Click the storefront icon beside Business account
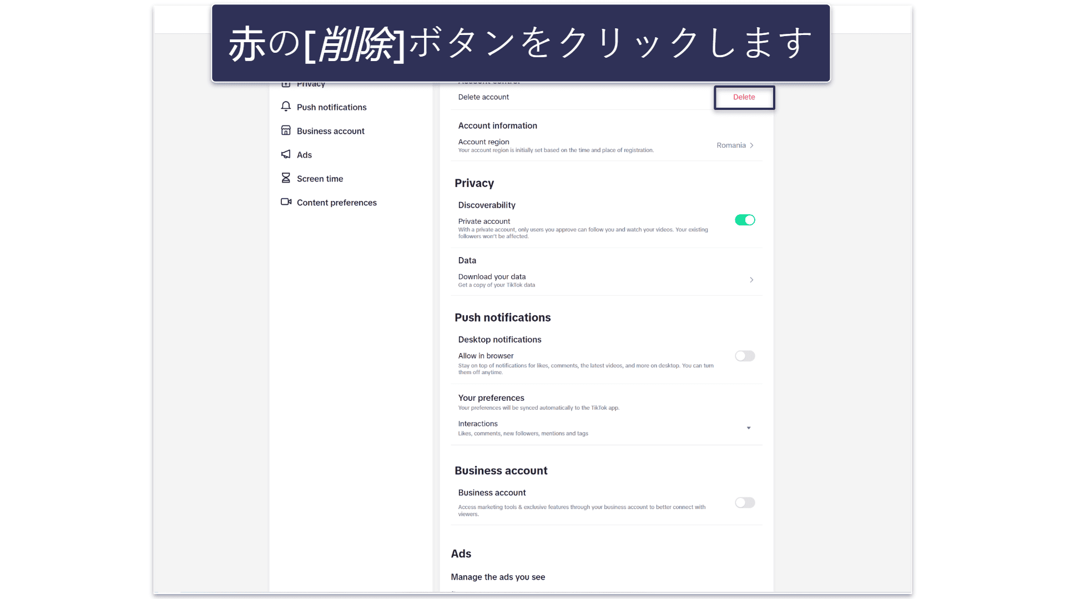 pyautogui.click(x=286, y=130)
